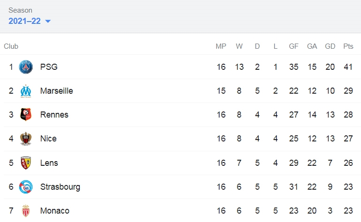Open the Marseille team name link
This screenshot has height=222, width=361.
(57, 91)
